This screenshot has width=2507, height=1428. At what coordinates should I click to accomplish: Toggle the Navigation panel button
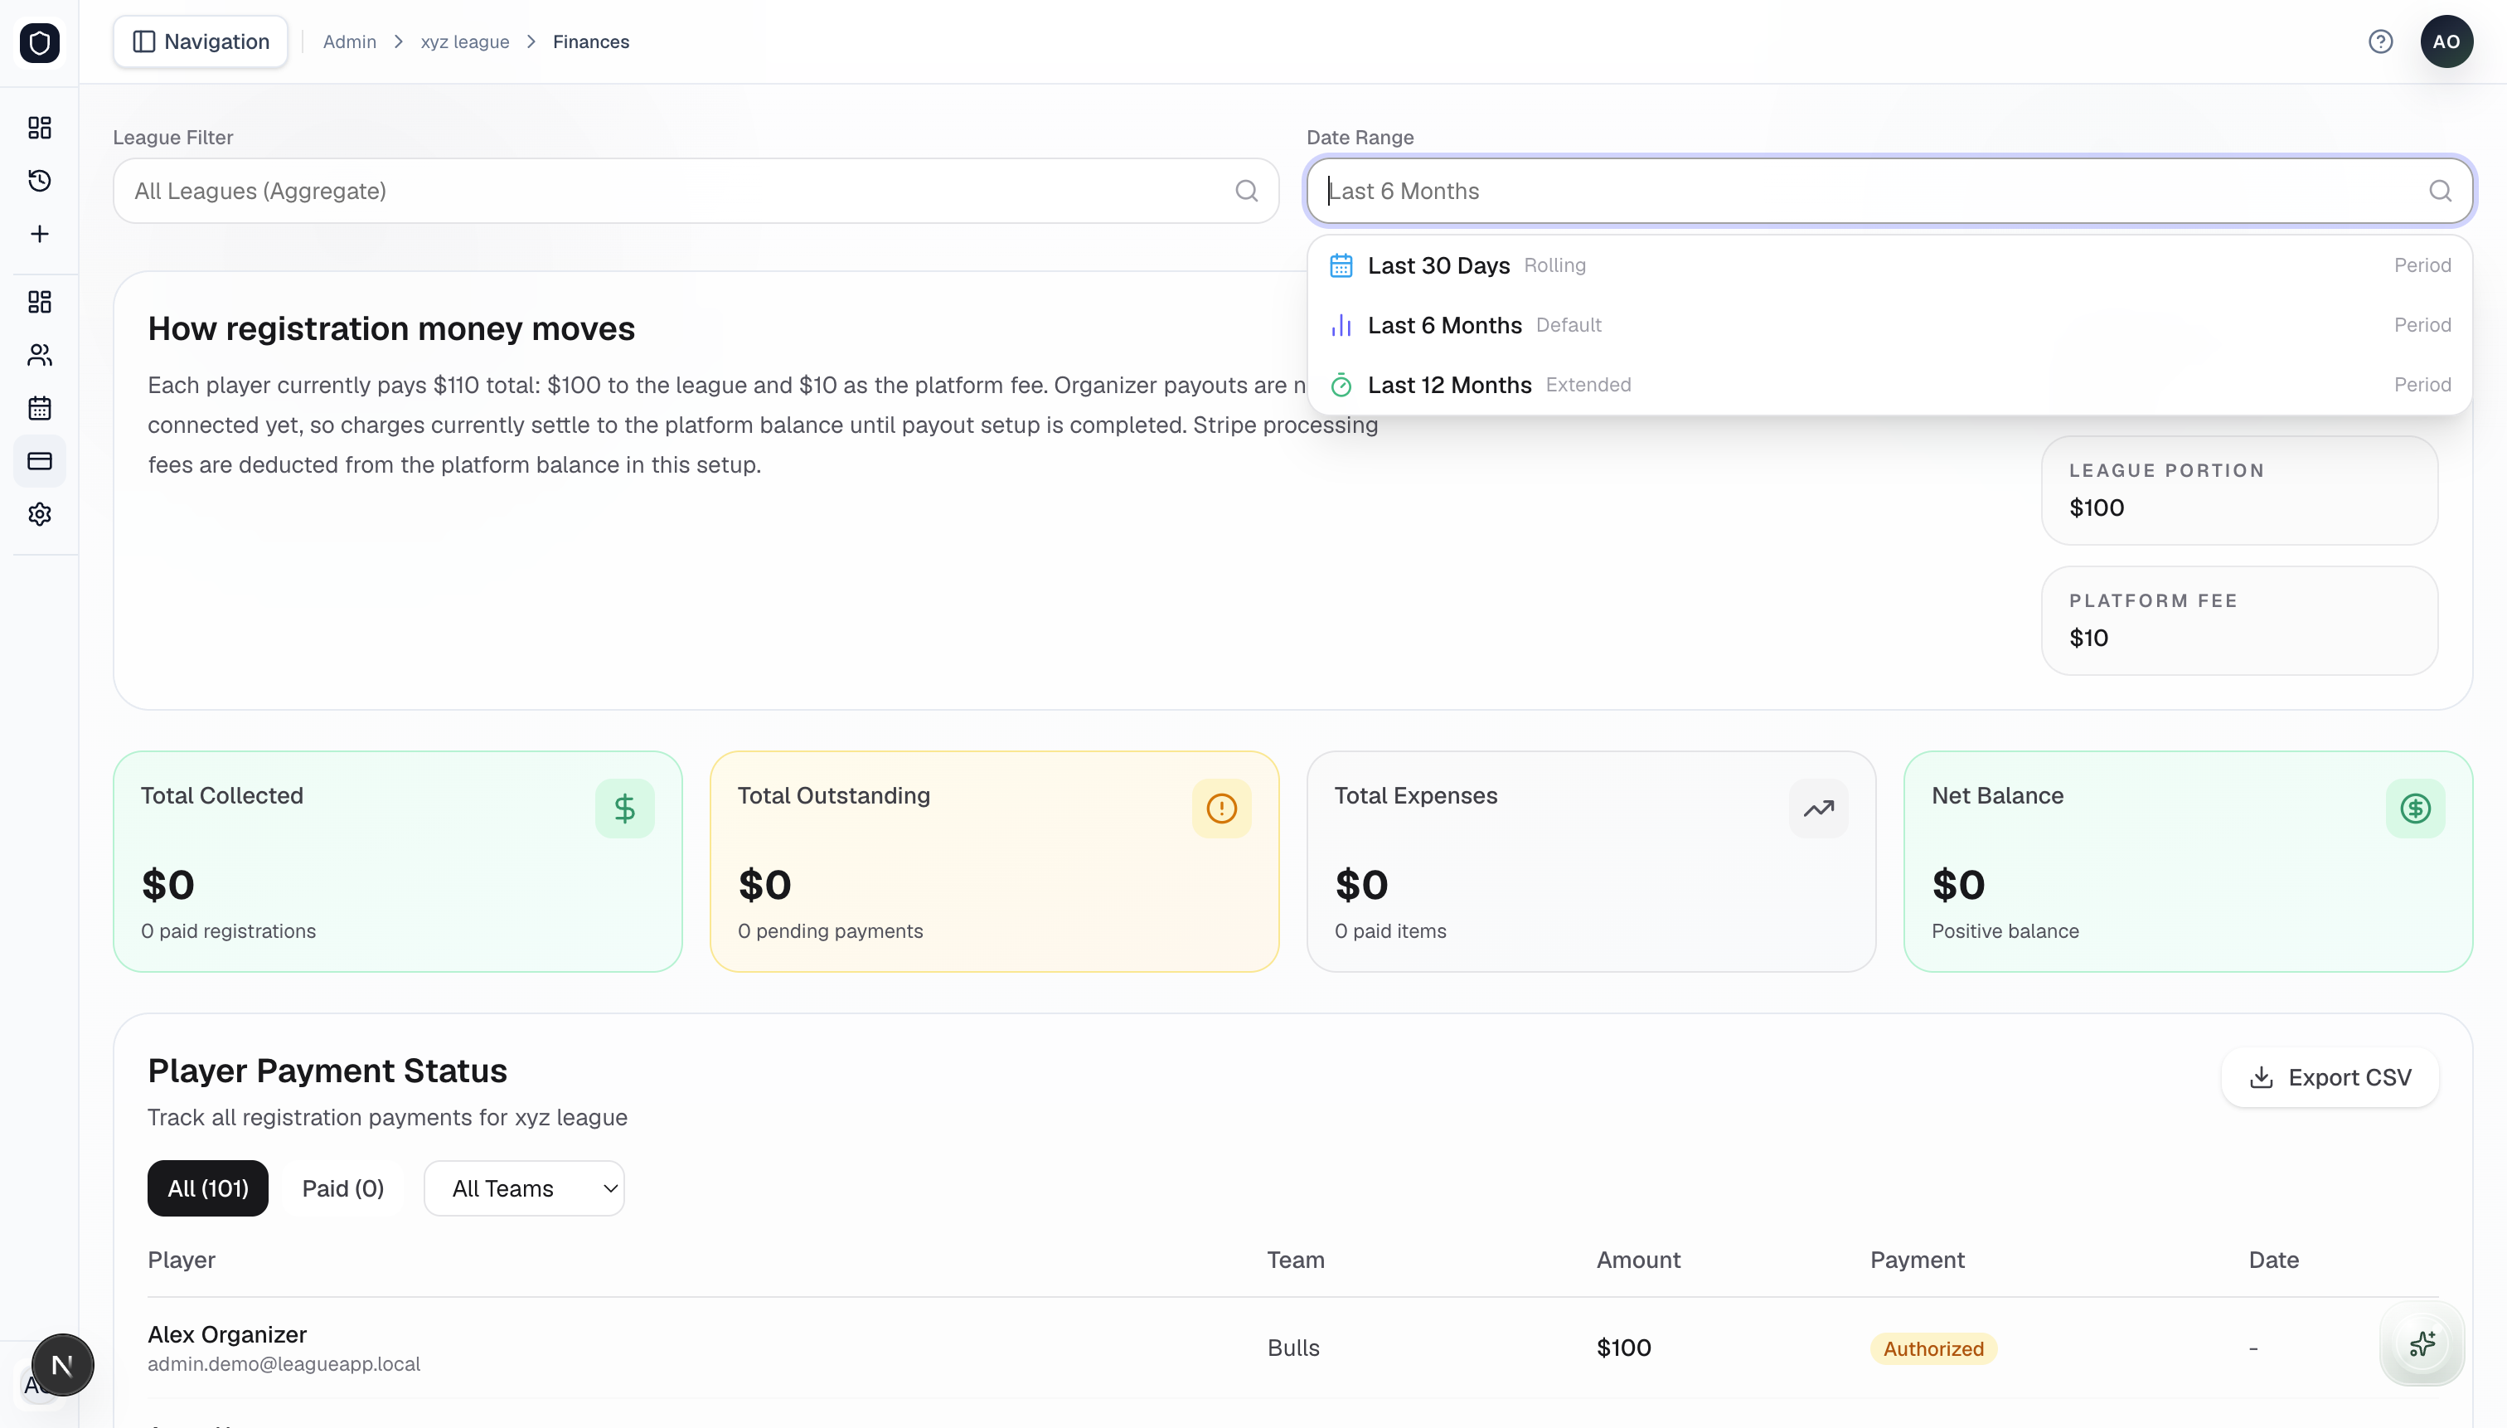click(x=200, y=41)
